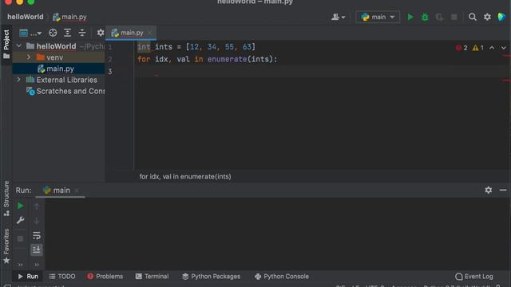
Task: Expand all items in Project tree
Action: pos(67,33)
